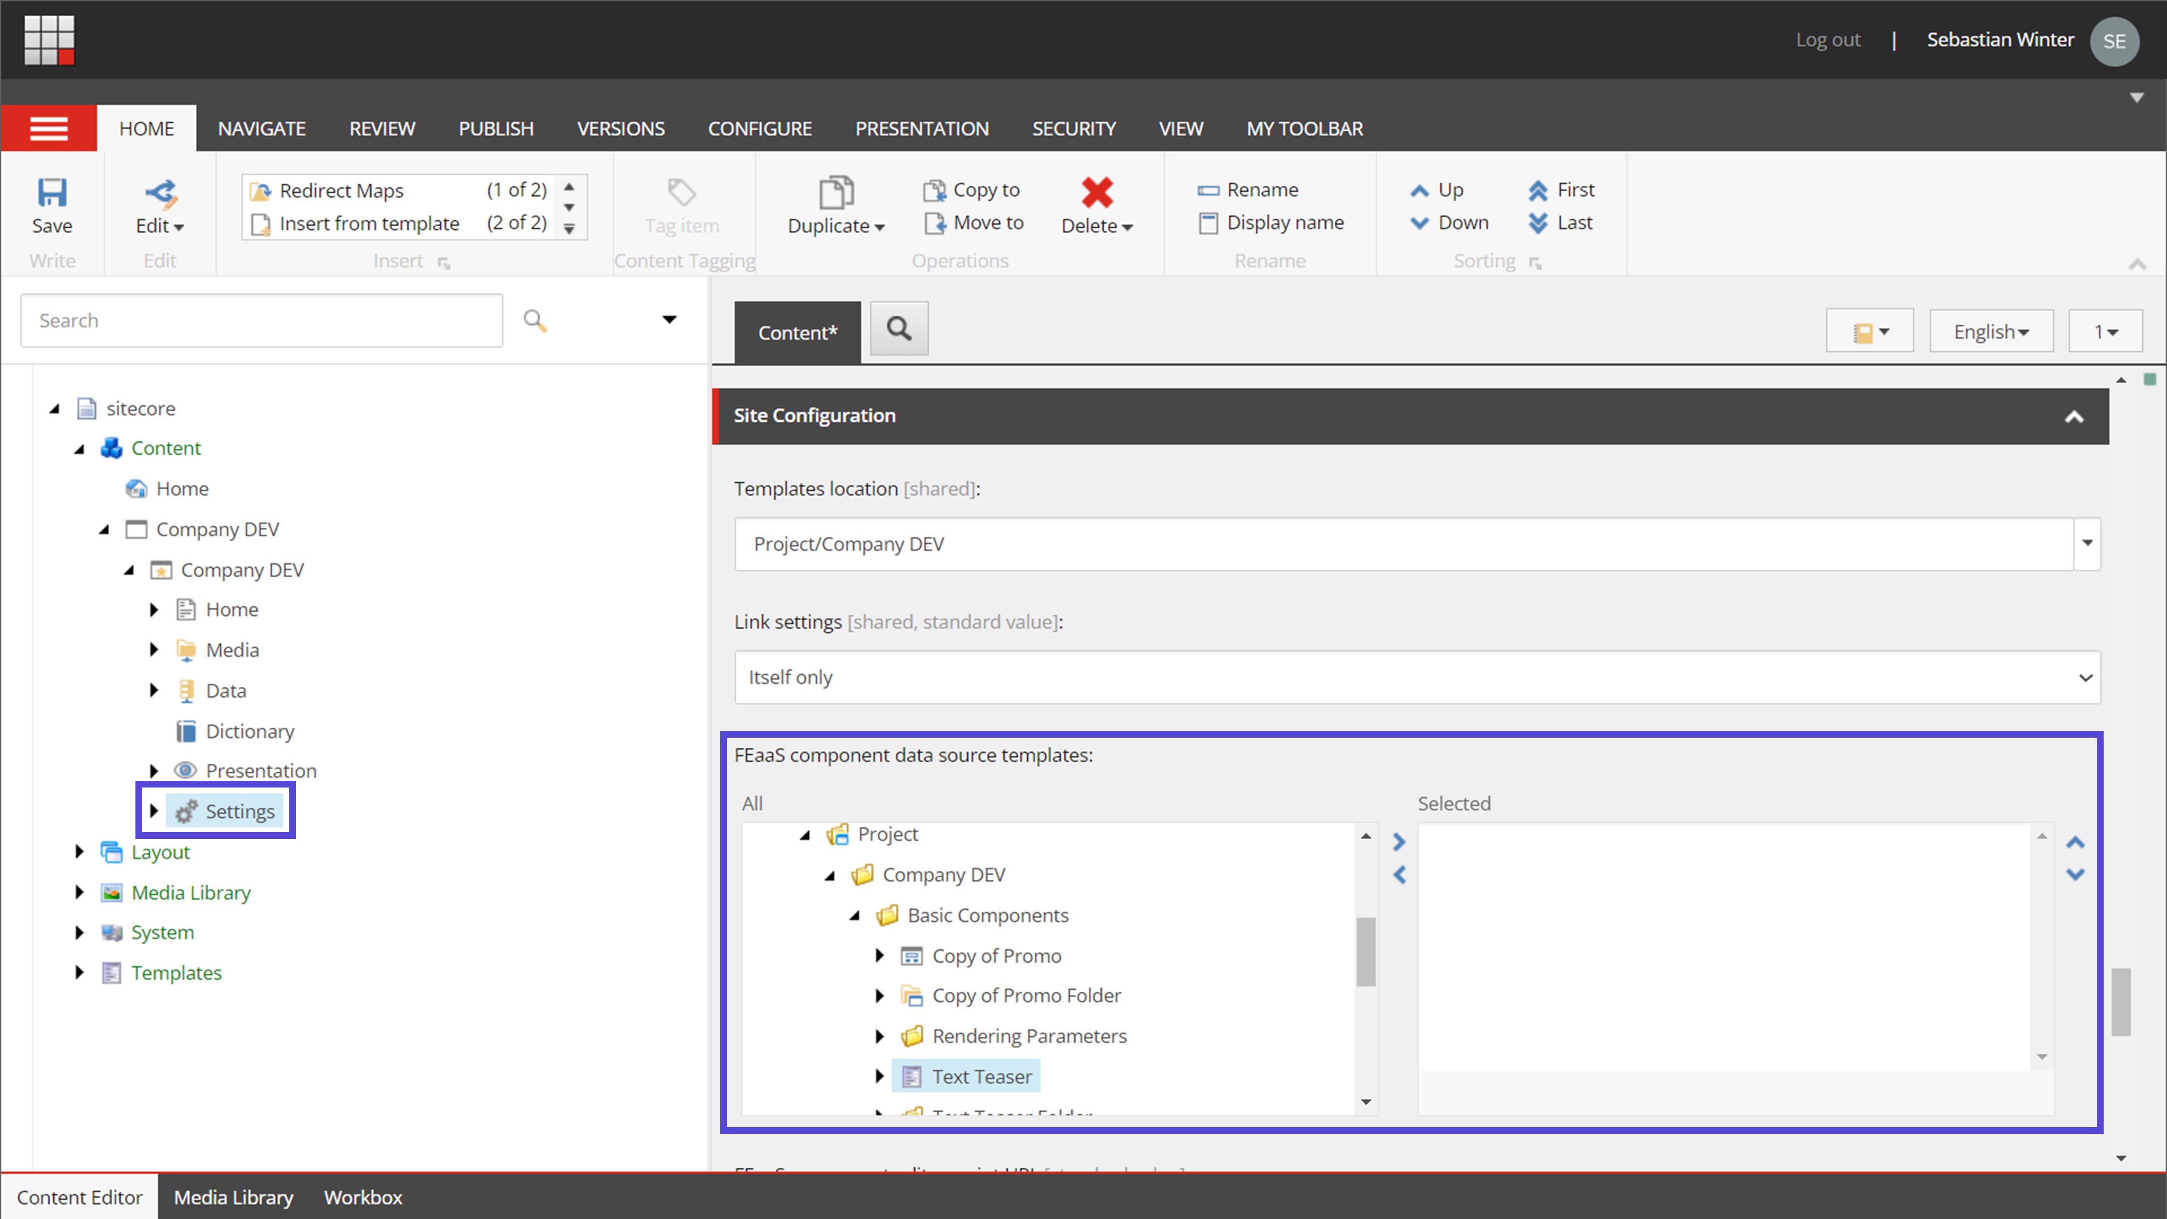Click the Search input field
The height and width of the screenshot is (1219, 2167).
point(261,320)
